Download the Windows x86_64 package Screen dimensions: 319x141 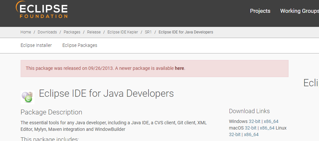pyautogui.click(x=271, y=121)
